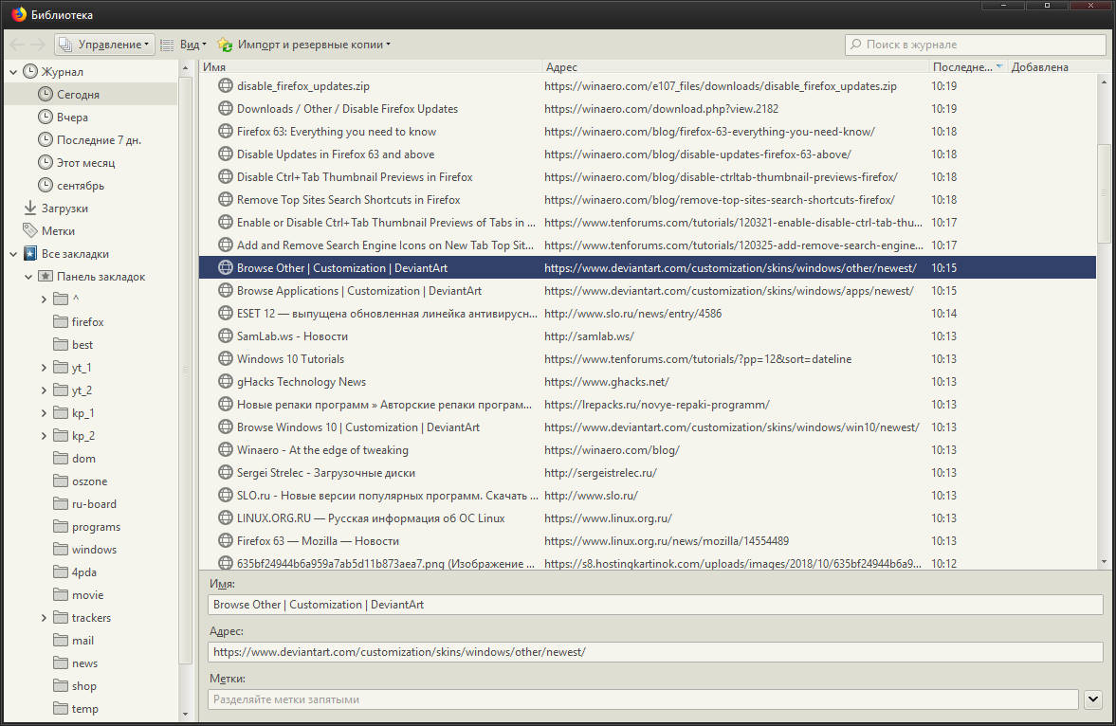Select the best bookmark folder icon

pyautogui.click(x=61, y=344)
